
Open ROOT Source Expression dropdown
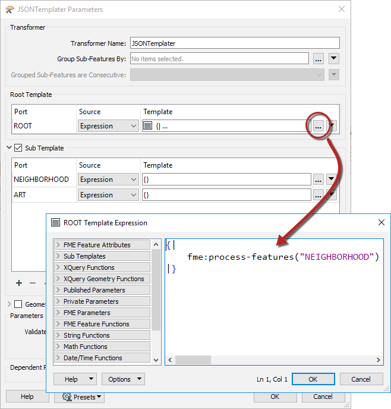(x=108, y=126)
